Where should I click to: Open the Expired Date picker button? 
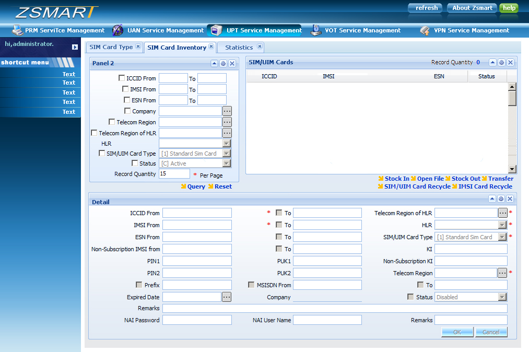pyautogui.click(x=227, y=297)
